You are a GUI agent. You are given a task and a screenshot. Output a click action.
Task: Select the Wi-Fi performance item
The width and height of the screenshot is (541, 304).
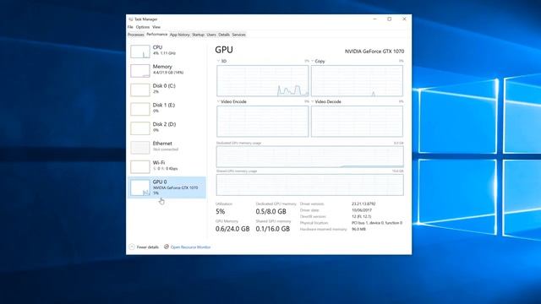tap(167, 166)
